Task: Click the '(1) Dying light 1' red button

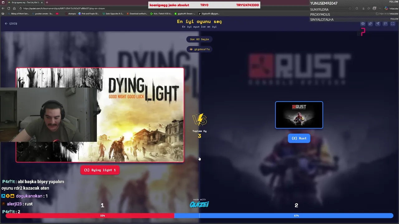Action: [100, 170]
